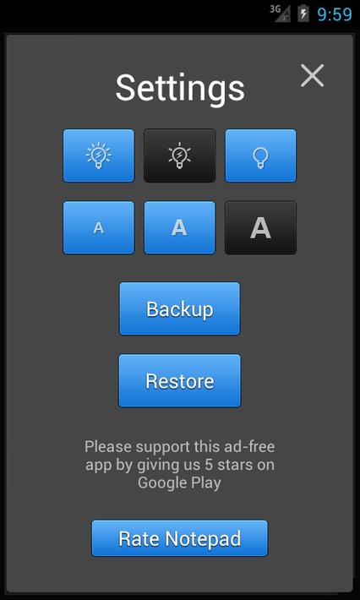Image resolution: width=360 pixels, height=600 pixels.
Task: Tap the empty dialog area left of Settings title
Action: click(x=61, y=88)
